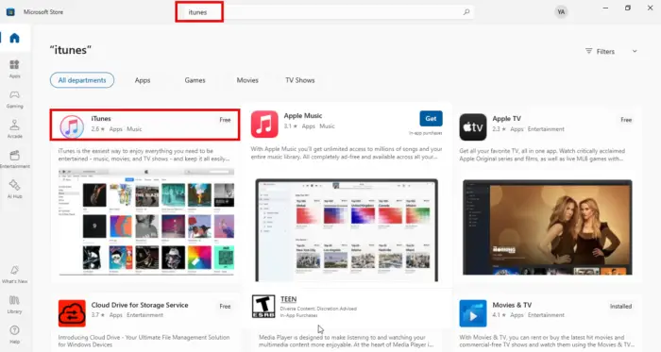Click the Microsoft Store logo icon
The width and height of the screenshot is (661, 352).
pyautogui.click(x=10, y=11)
